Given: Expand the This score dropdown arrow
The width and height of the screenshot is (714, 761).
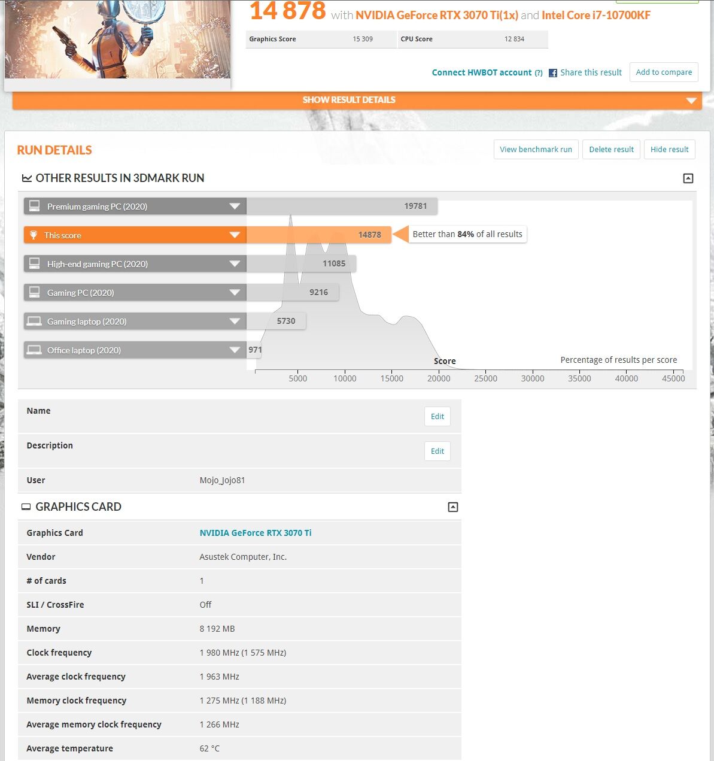Looking at the screenshot, I should coord(235,235).
